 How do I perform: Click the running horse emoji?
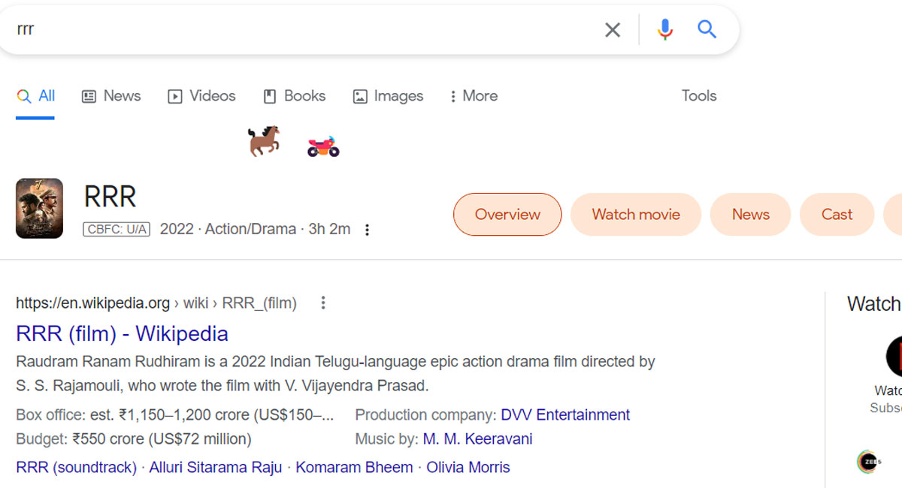(x=264, y=141)
